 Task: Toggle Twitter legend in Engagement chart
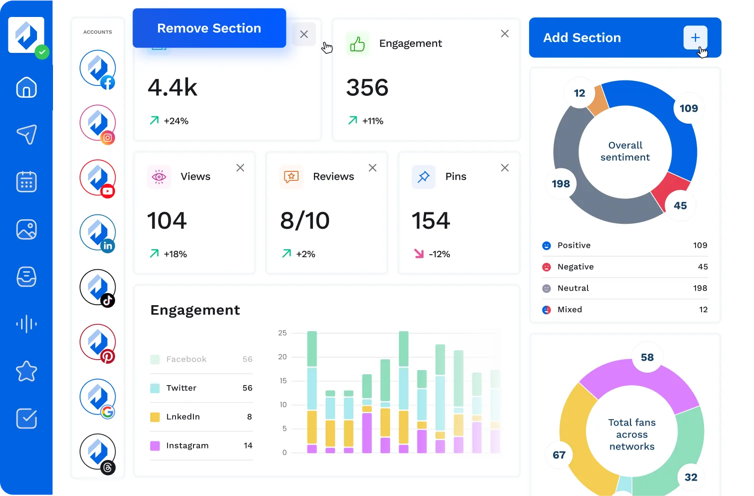[x=201, y=388]
